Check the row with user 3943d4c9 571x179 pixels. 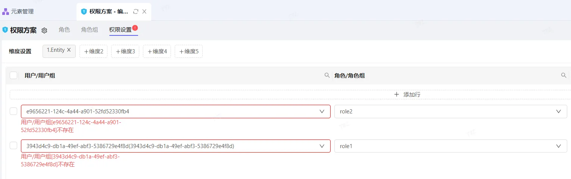[x=13, y=146]
